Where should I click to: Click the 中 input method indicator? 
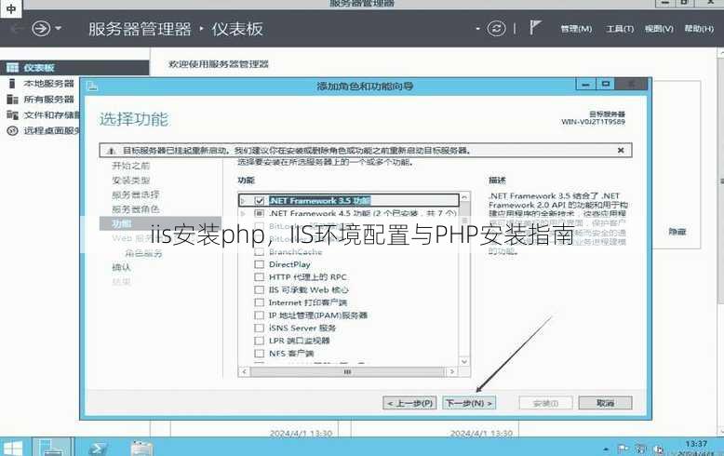click(x=10, y=8)
